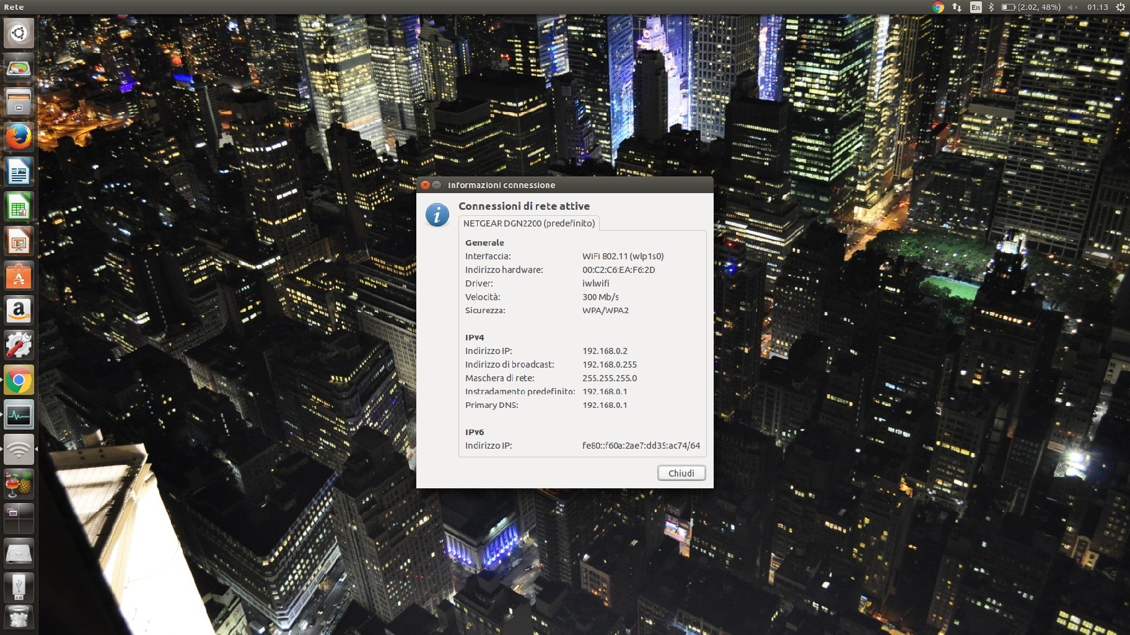The height and width of the screenshot is (635, 1130).
Task: Click the IPv4 section heading
Action: click(475, 337)
